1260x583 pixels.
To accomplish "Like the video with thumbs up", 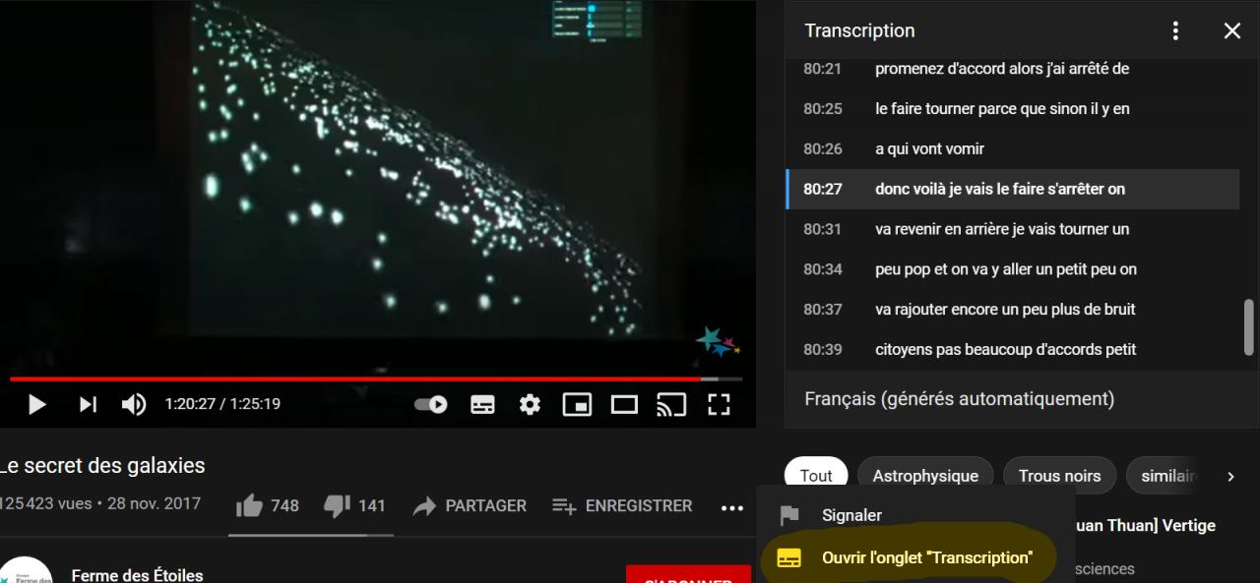I will click(x=267, y=505).
